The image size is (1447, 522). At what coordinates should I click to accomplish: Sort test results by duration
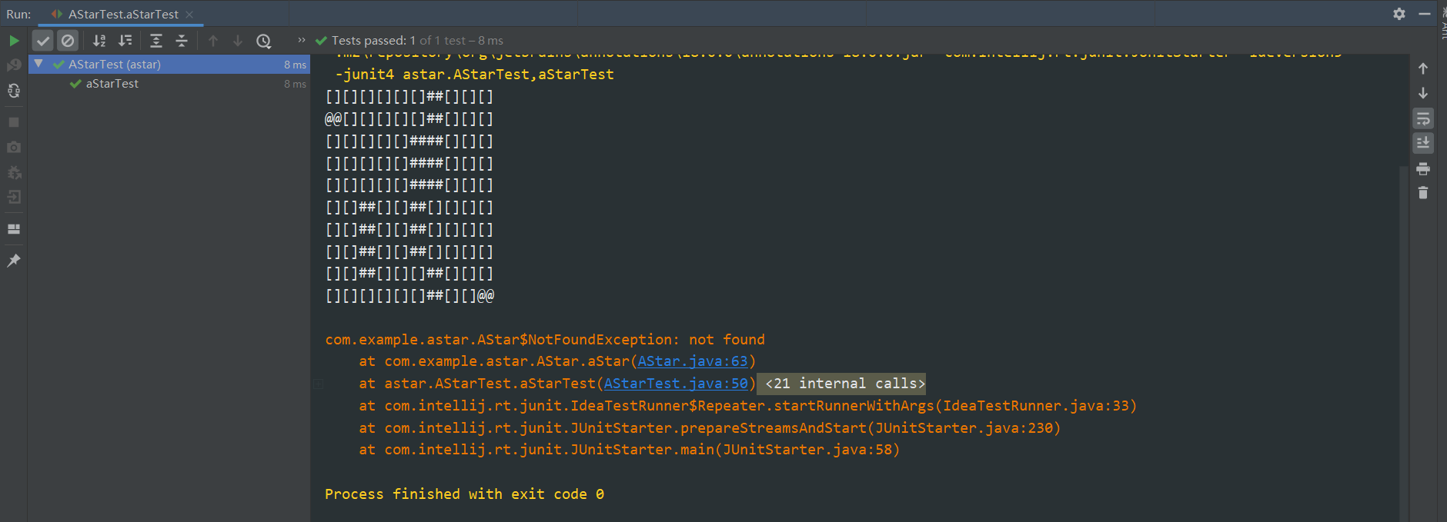tap(125, 41)
